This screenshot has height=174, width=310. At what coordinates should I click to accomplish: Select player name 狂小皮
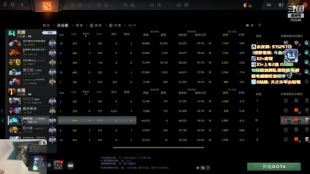click(x=28, y=128)
